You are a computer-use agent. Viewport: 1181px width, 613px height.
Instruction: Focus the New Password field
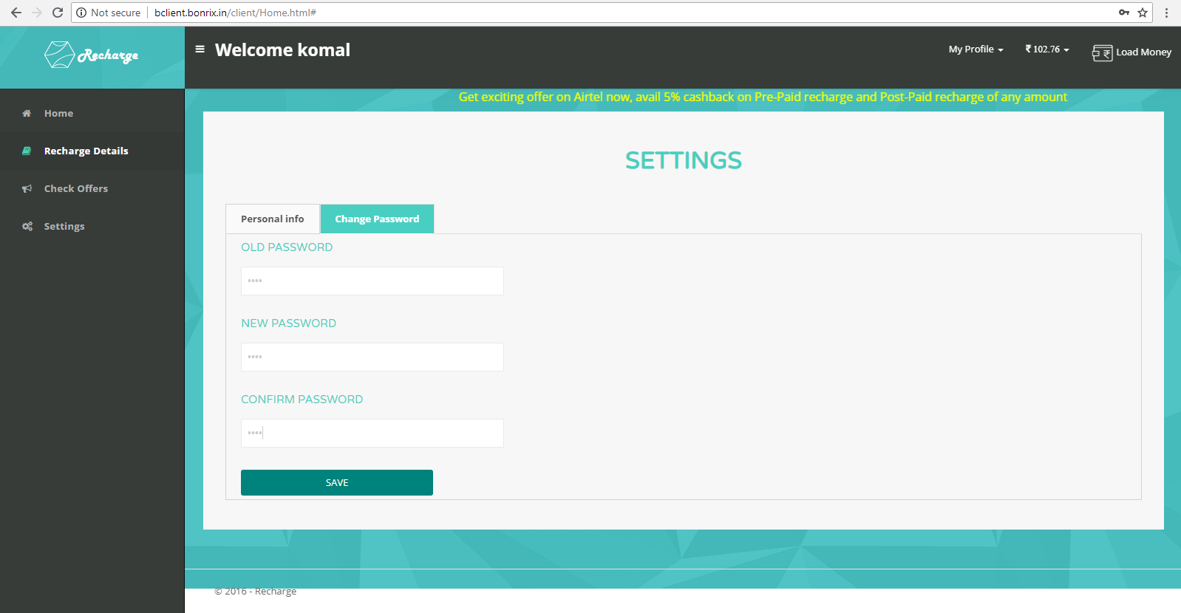pos(372,357)
